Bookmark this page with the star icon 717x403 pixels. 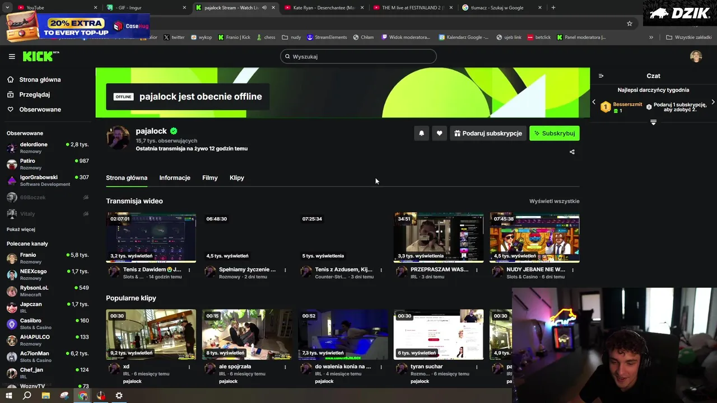coord(630,24)
